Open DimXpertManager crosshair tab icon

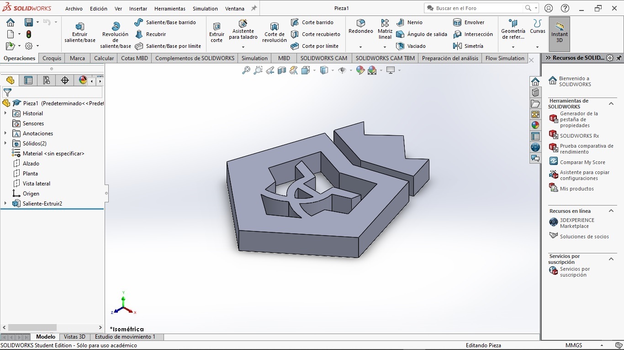(65, 80)
